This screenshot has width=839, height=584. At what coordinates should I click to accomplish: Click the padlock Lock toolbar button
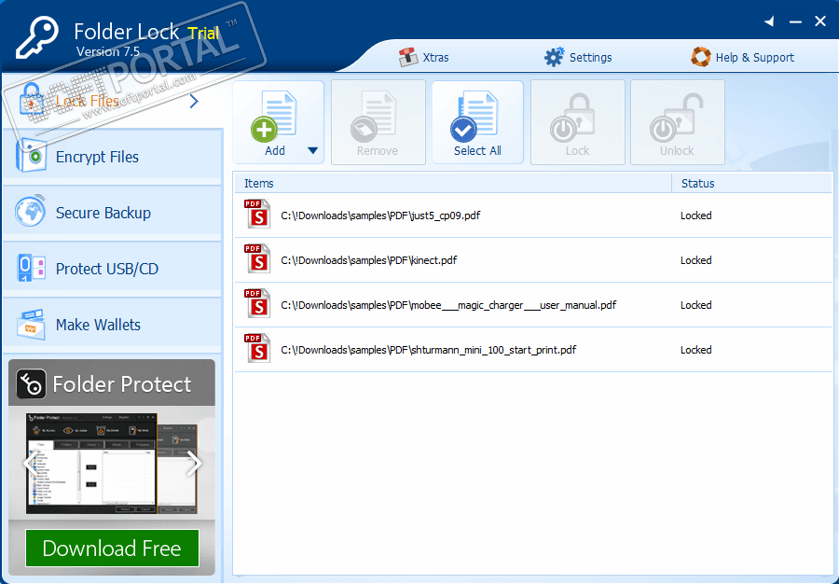[577, 122]
